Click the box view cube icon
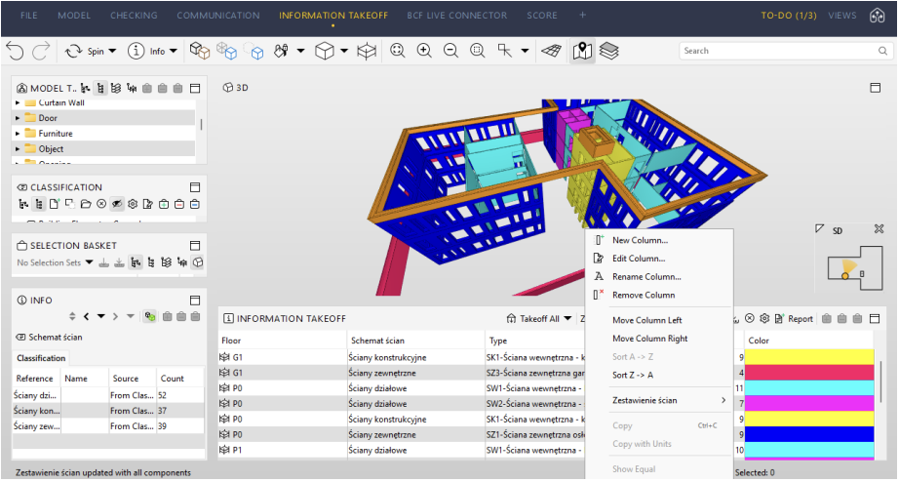The height and width of the screenshot is (482, 899). coord(325,51)
